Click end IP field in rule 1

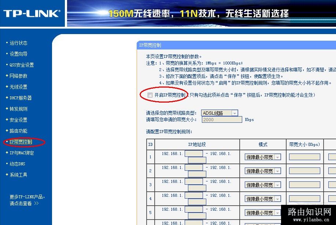point(197,160)
